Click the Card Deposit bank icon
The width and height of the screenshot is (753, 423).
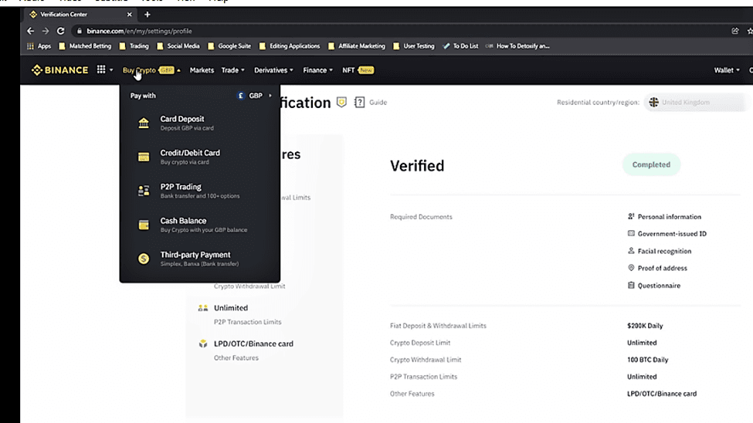(x=144, y=123)
